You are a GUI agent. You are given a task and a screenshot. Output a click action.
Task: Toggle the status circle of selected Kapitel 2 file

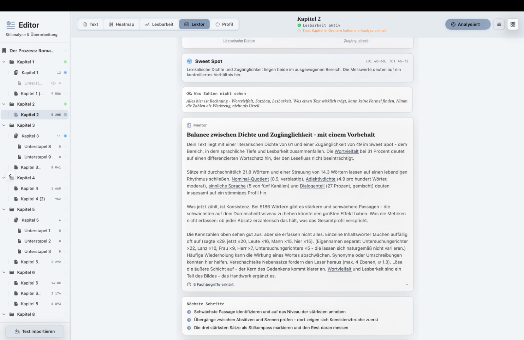[x=65, y=115]
